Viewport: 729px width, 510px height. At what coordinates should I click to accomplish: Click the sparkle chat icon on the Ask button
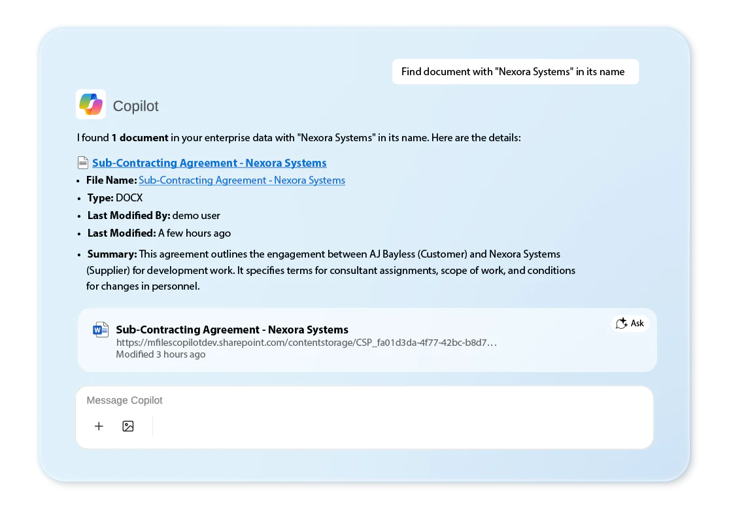621,324
